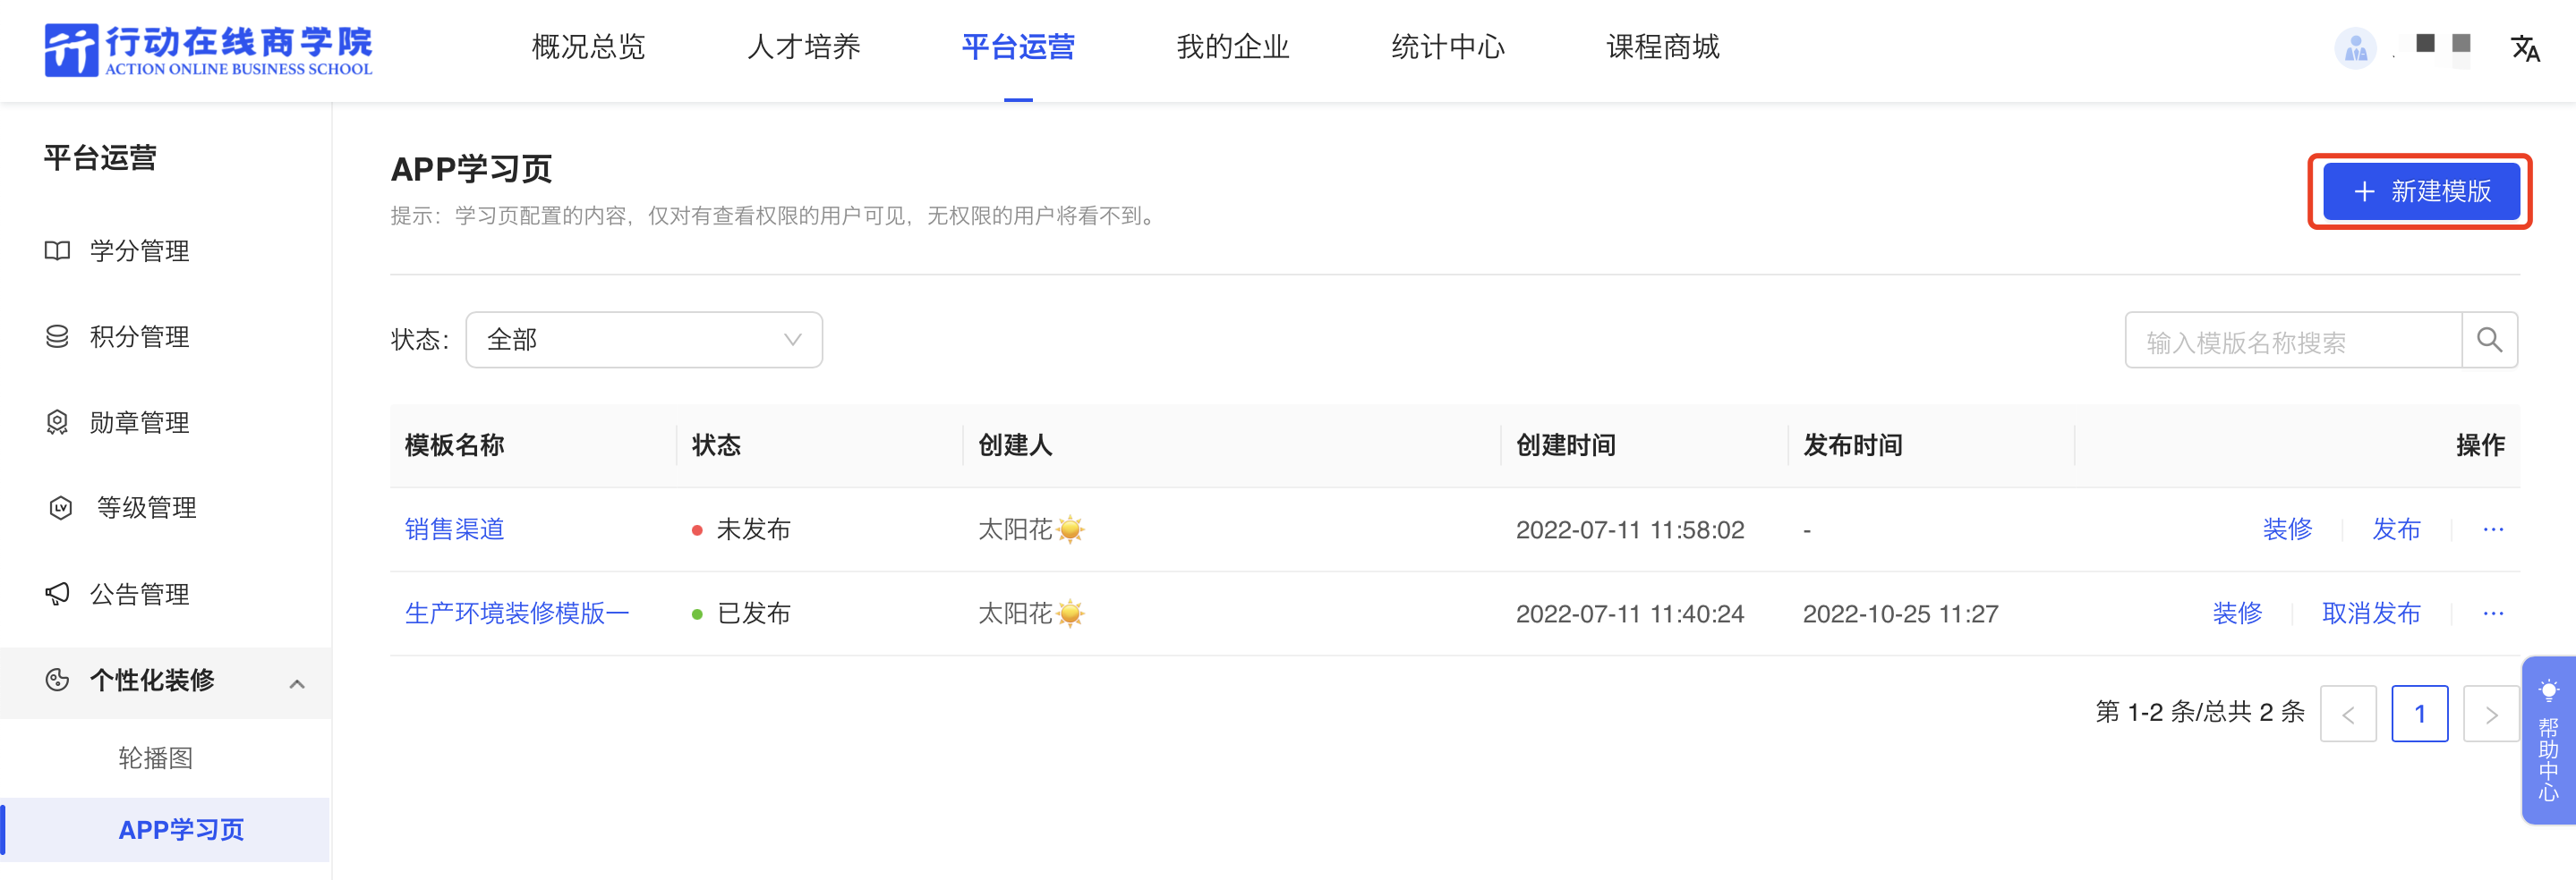Image resolution: width=2576 pixels, height=880 pixels.
Task: Click the megaphone icon beside 公告管理
Action: (x=58, y=595)
